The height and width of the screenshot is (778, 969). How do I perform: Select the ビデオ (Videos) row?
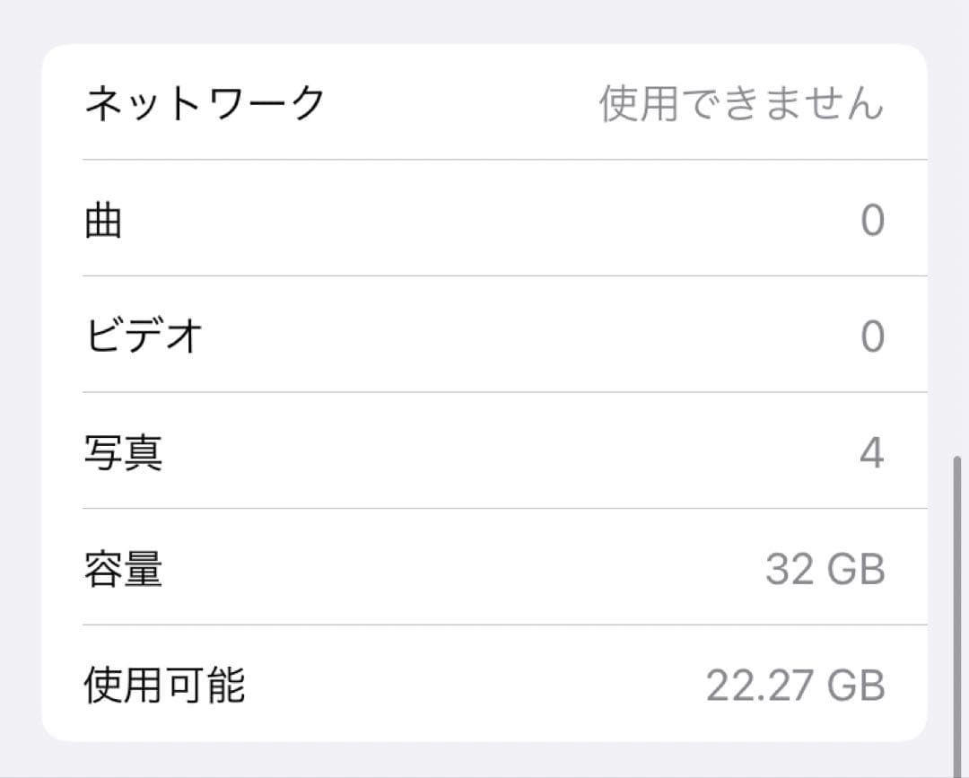[484, 336]
